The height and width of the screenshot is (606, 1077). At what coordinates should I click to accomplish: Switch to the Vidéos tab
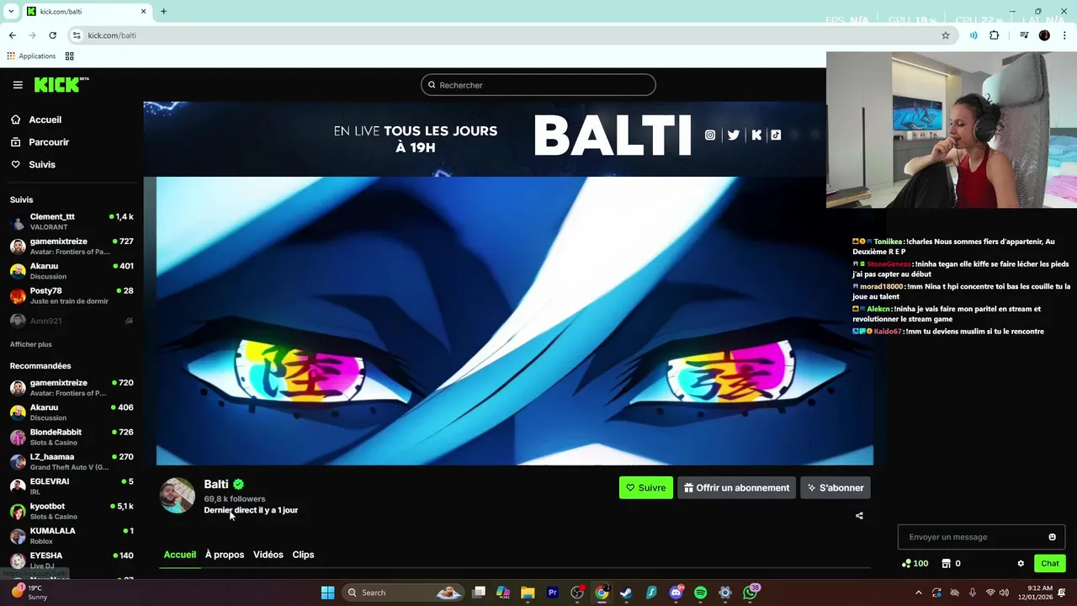point(268,555)
